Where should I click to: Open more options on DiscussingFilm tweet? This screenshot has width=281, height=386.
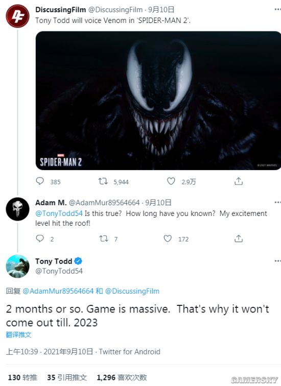[277, 9]
